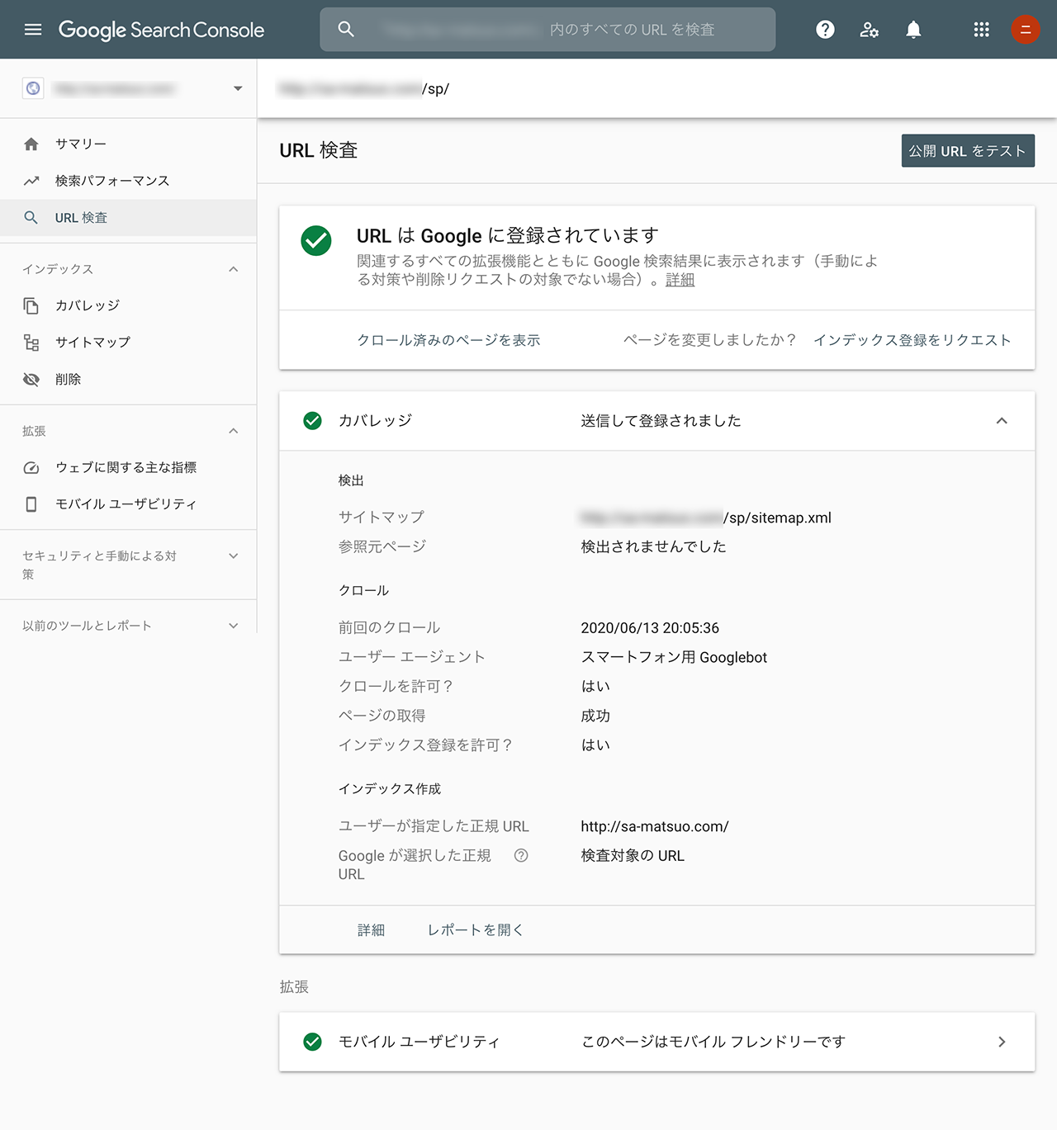Open the notifications bell

(913, 30)
